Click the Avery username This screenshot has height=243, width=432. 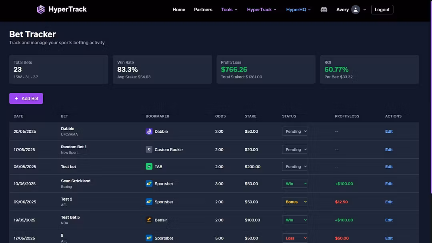coord(342,10)
